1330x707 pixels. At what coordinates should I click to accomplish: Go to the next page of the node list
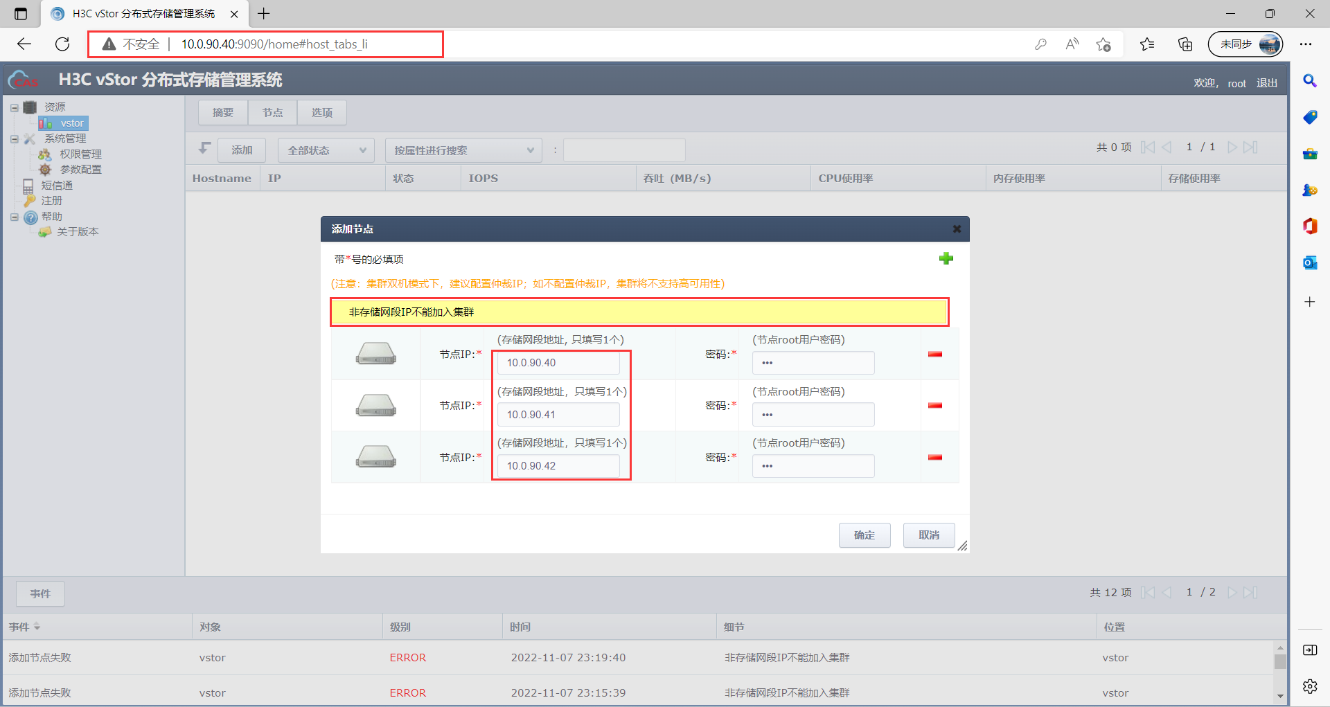pyautogui.click(x=1232, y=147)
